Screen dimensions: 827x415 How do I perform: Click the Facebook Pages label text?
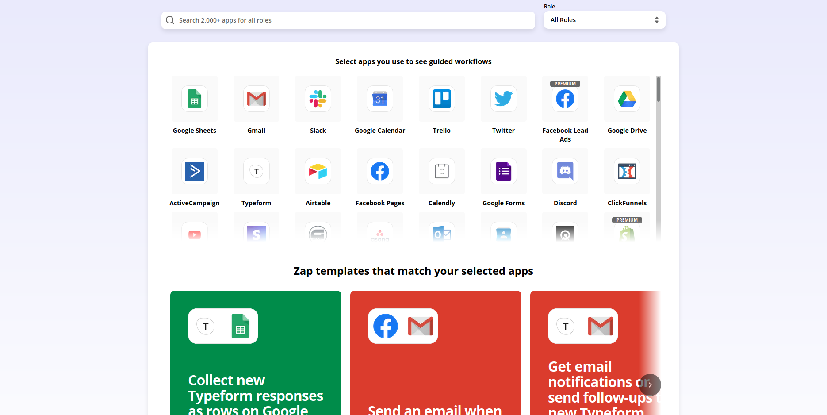coord(380,203)
